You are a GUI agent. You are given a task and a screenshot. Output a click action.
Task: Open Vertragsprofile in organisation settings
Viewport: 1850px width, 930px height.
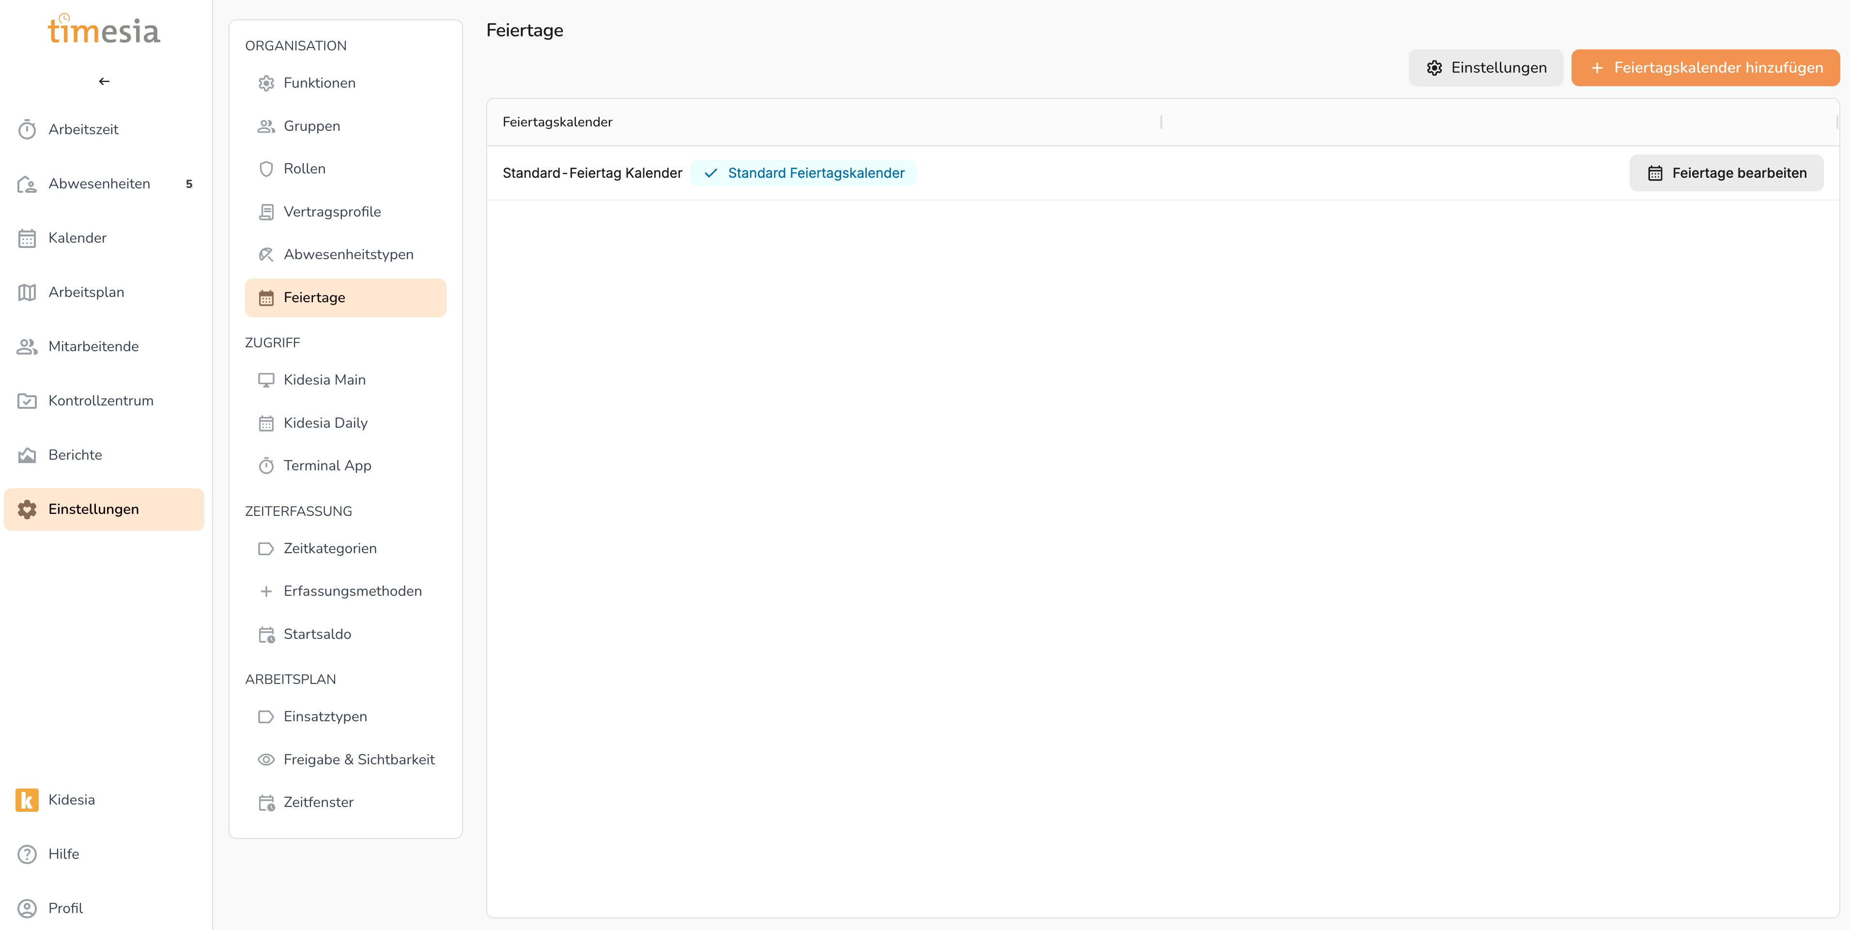332,212
